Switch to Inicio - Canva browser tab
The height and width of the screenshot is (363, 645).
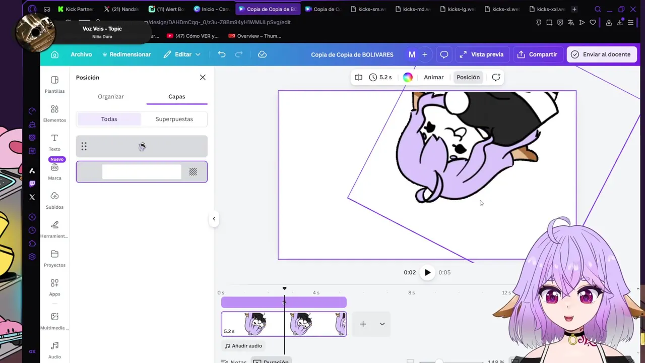(x=212, y=9)
